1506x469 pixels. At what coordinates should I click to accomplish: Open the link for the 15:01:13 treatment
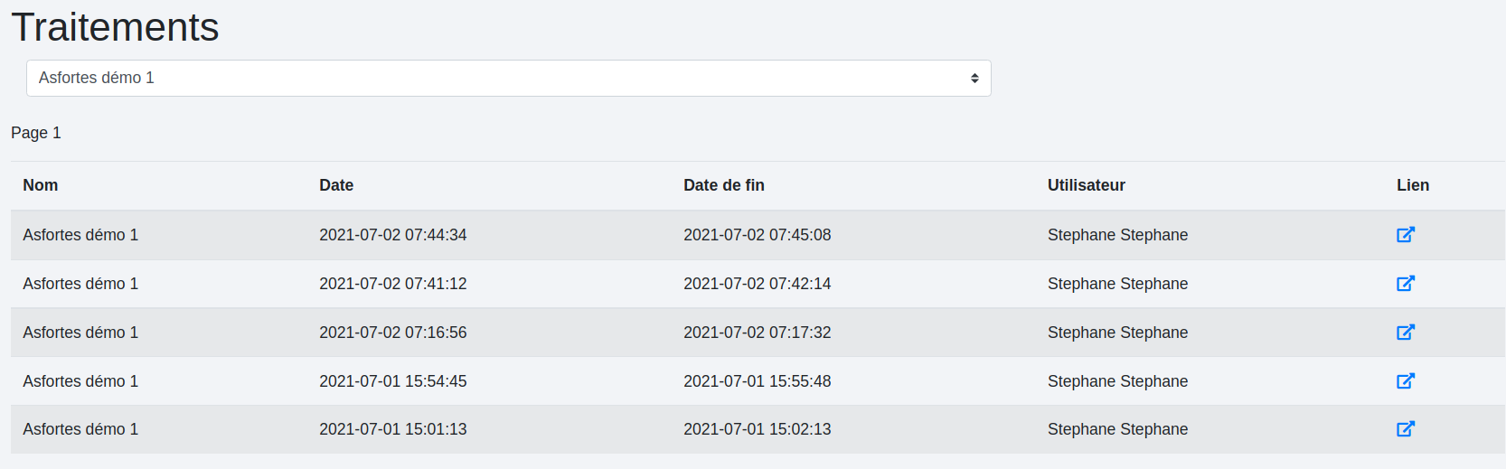click(x=1405, y=429)
